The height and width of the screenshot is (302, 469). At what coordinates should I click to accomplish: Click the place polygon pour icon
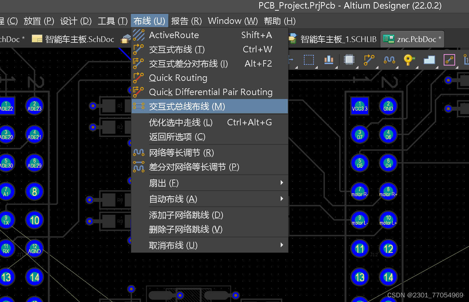pyautogui.click(x=429, y=60)
